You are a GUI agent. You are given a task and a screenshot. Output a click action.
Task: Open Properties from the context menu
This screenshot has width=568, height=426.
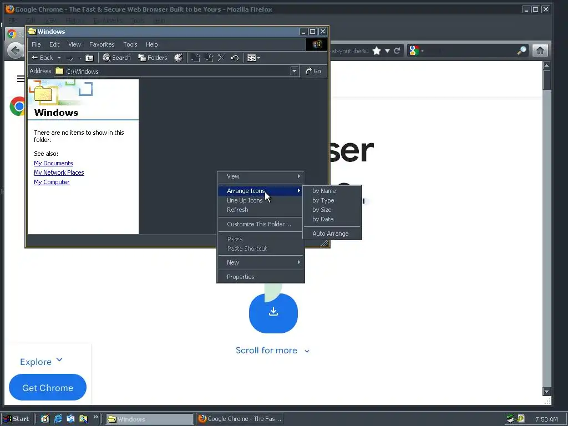[x=261, y=277]
